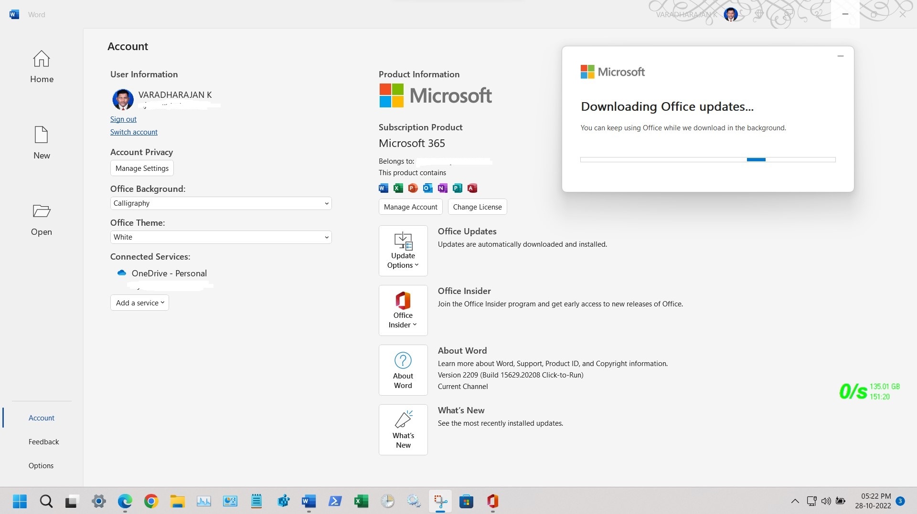Viewport: 917px width, 514px height.
Task: Show hidden system tray icons
Action: pyautogui.click(x=795, y=501)
